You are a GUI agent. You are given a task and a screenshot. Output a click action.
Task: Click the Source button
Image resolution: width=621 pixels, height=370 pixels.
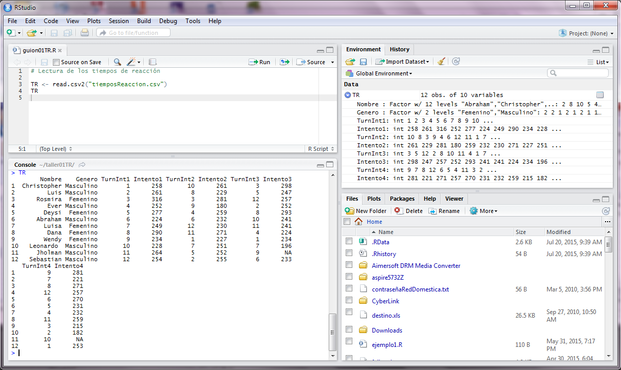[x=311, y=62]
